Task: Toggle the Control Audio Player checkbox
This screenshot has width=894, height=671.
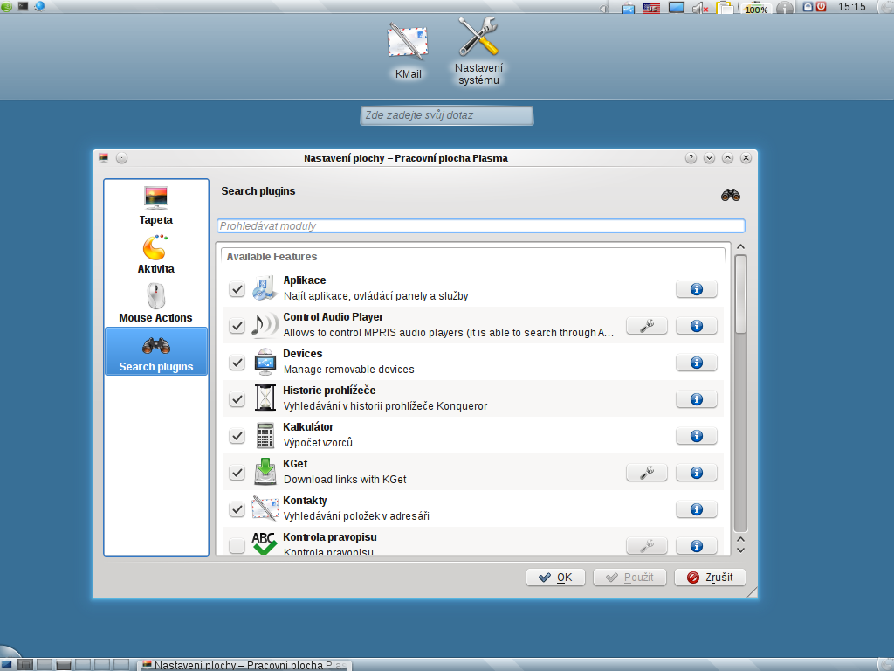Action: [237, 326]
